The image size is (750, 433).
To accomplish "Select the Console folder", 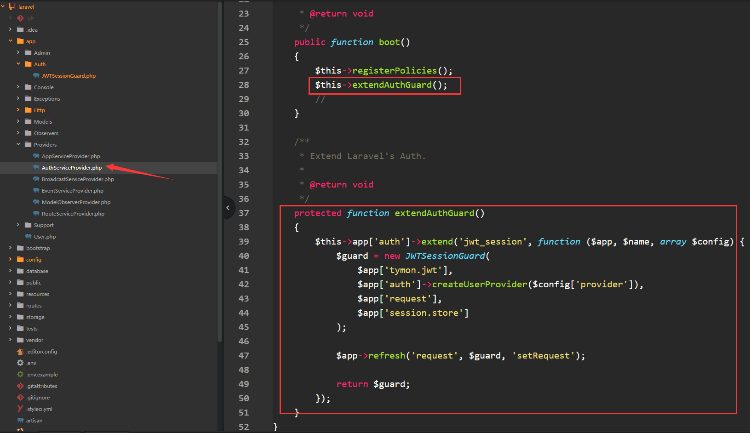I will (x=44, y=87).
